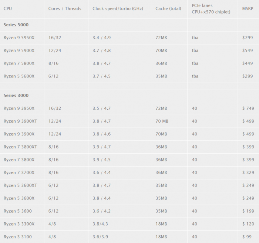Select the Ryzen 3 3100 cell

tap(18, 237)
